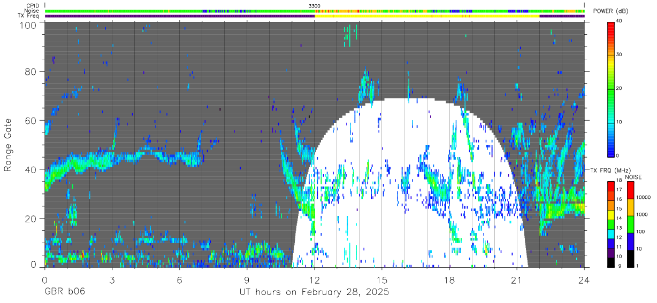This screenshot has width=657, height=303.
Task: Click the Noise row label
Action: (x=32, y=11)
